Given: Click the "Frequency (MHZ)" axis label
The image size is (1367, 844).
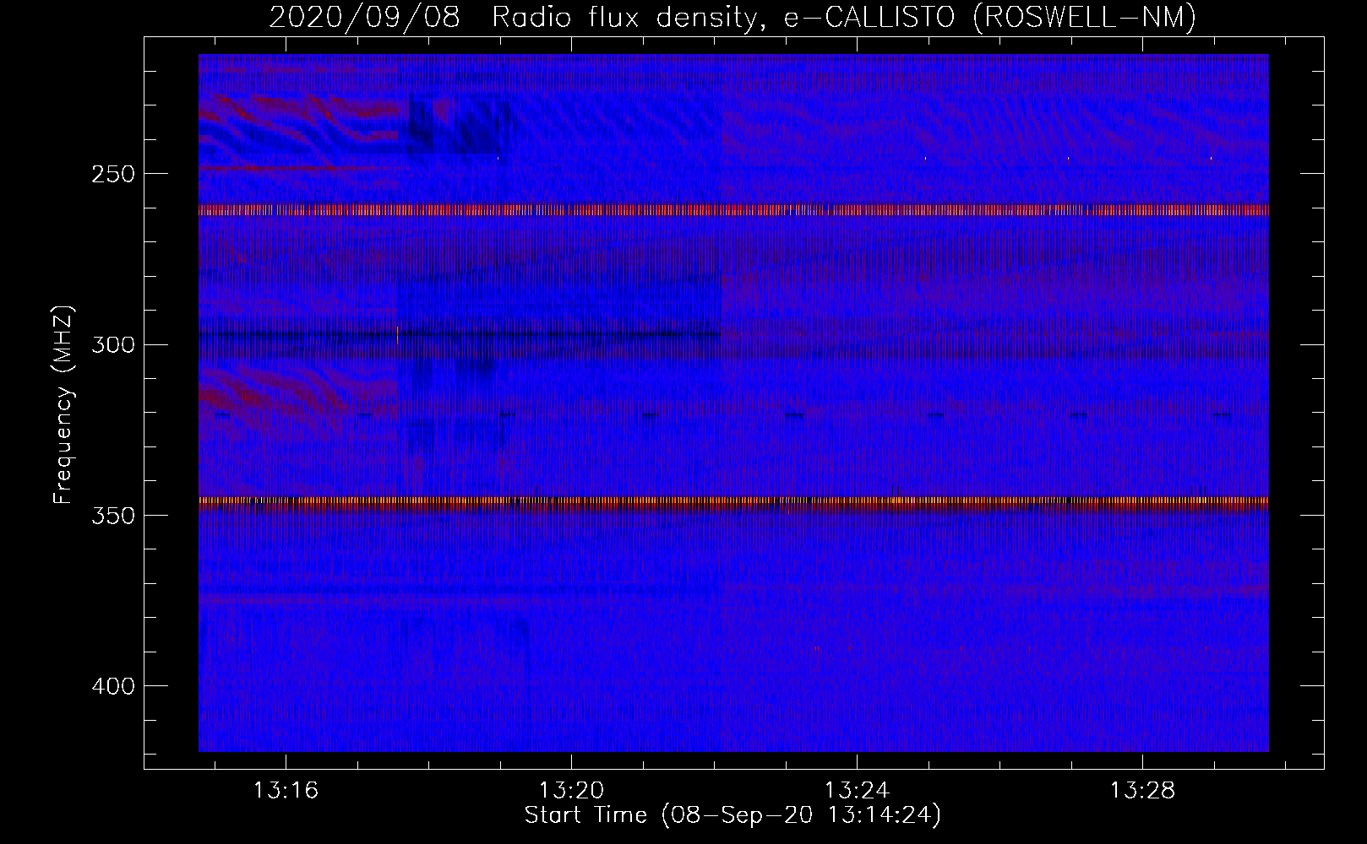Looking at the screenshot, I should (x=63, y=405).
